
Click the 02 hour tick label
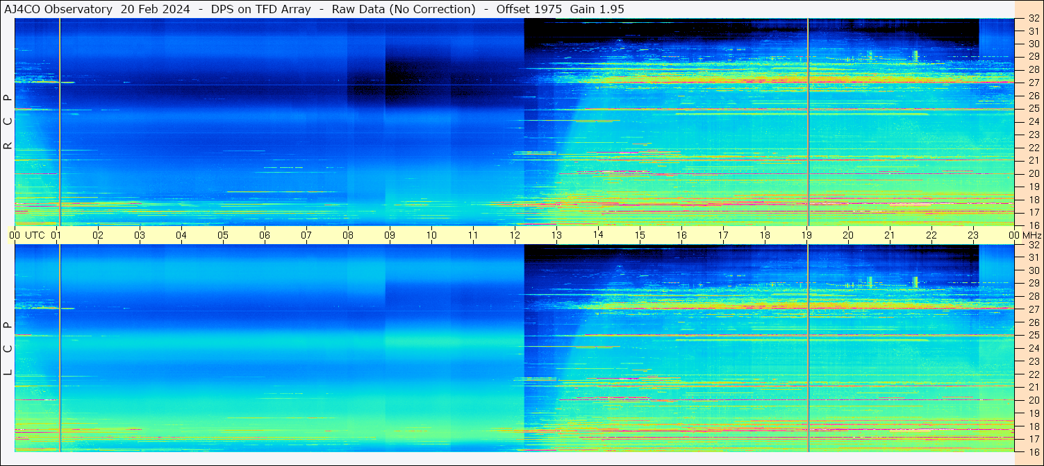[99, 235]
